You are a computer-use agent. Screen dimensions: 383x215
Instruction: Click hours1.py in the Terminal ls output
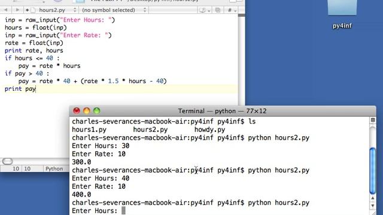pos(89,130)
